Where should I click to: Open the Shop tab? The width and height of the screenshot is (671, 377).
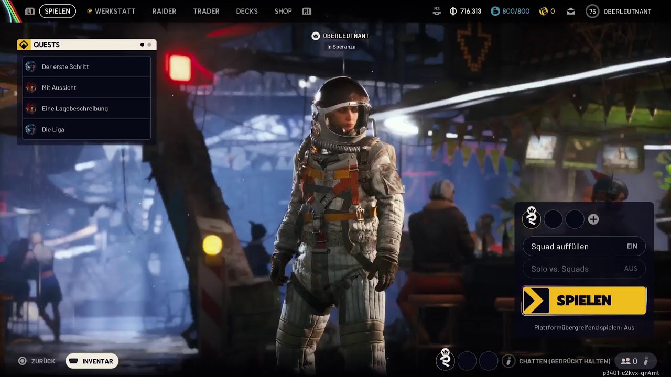coord(283,11)
